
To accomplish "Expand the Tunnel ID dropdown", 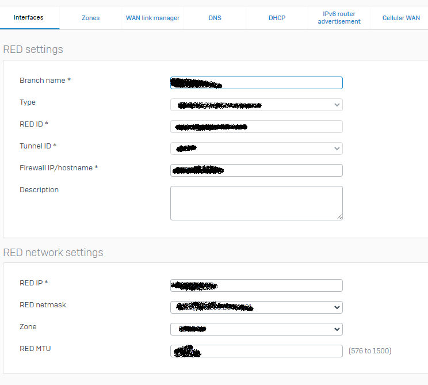I will pos(257,148).
